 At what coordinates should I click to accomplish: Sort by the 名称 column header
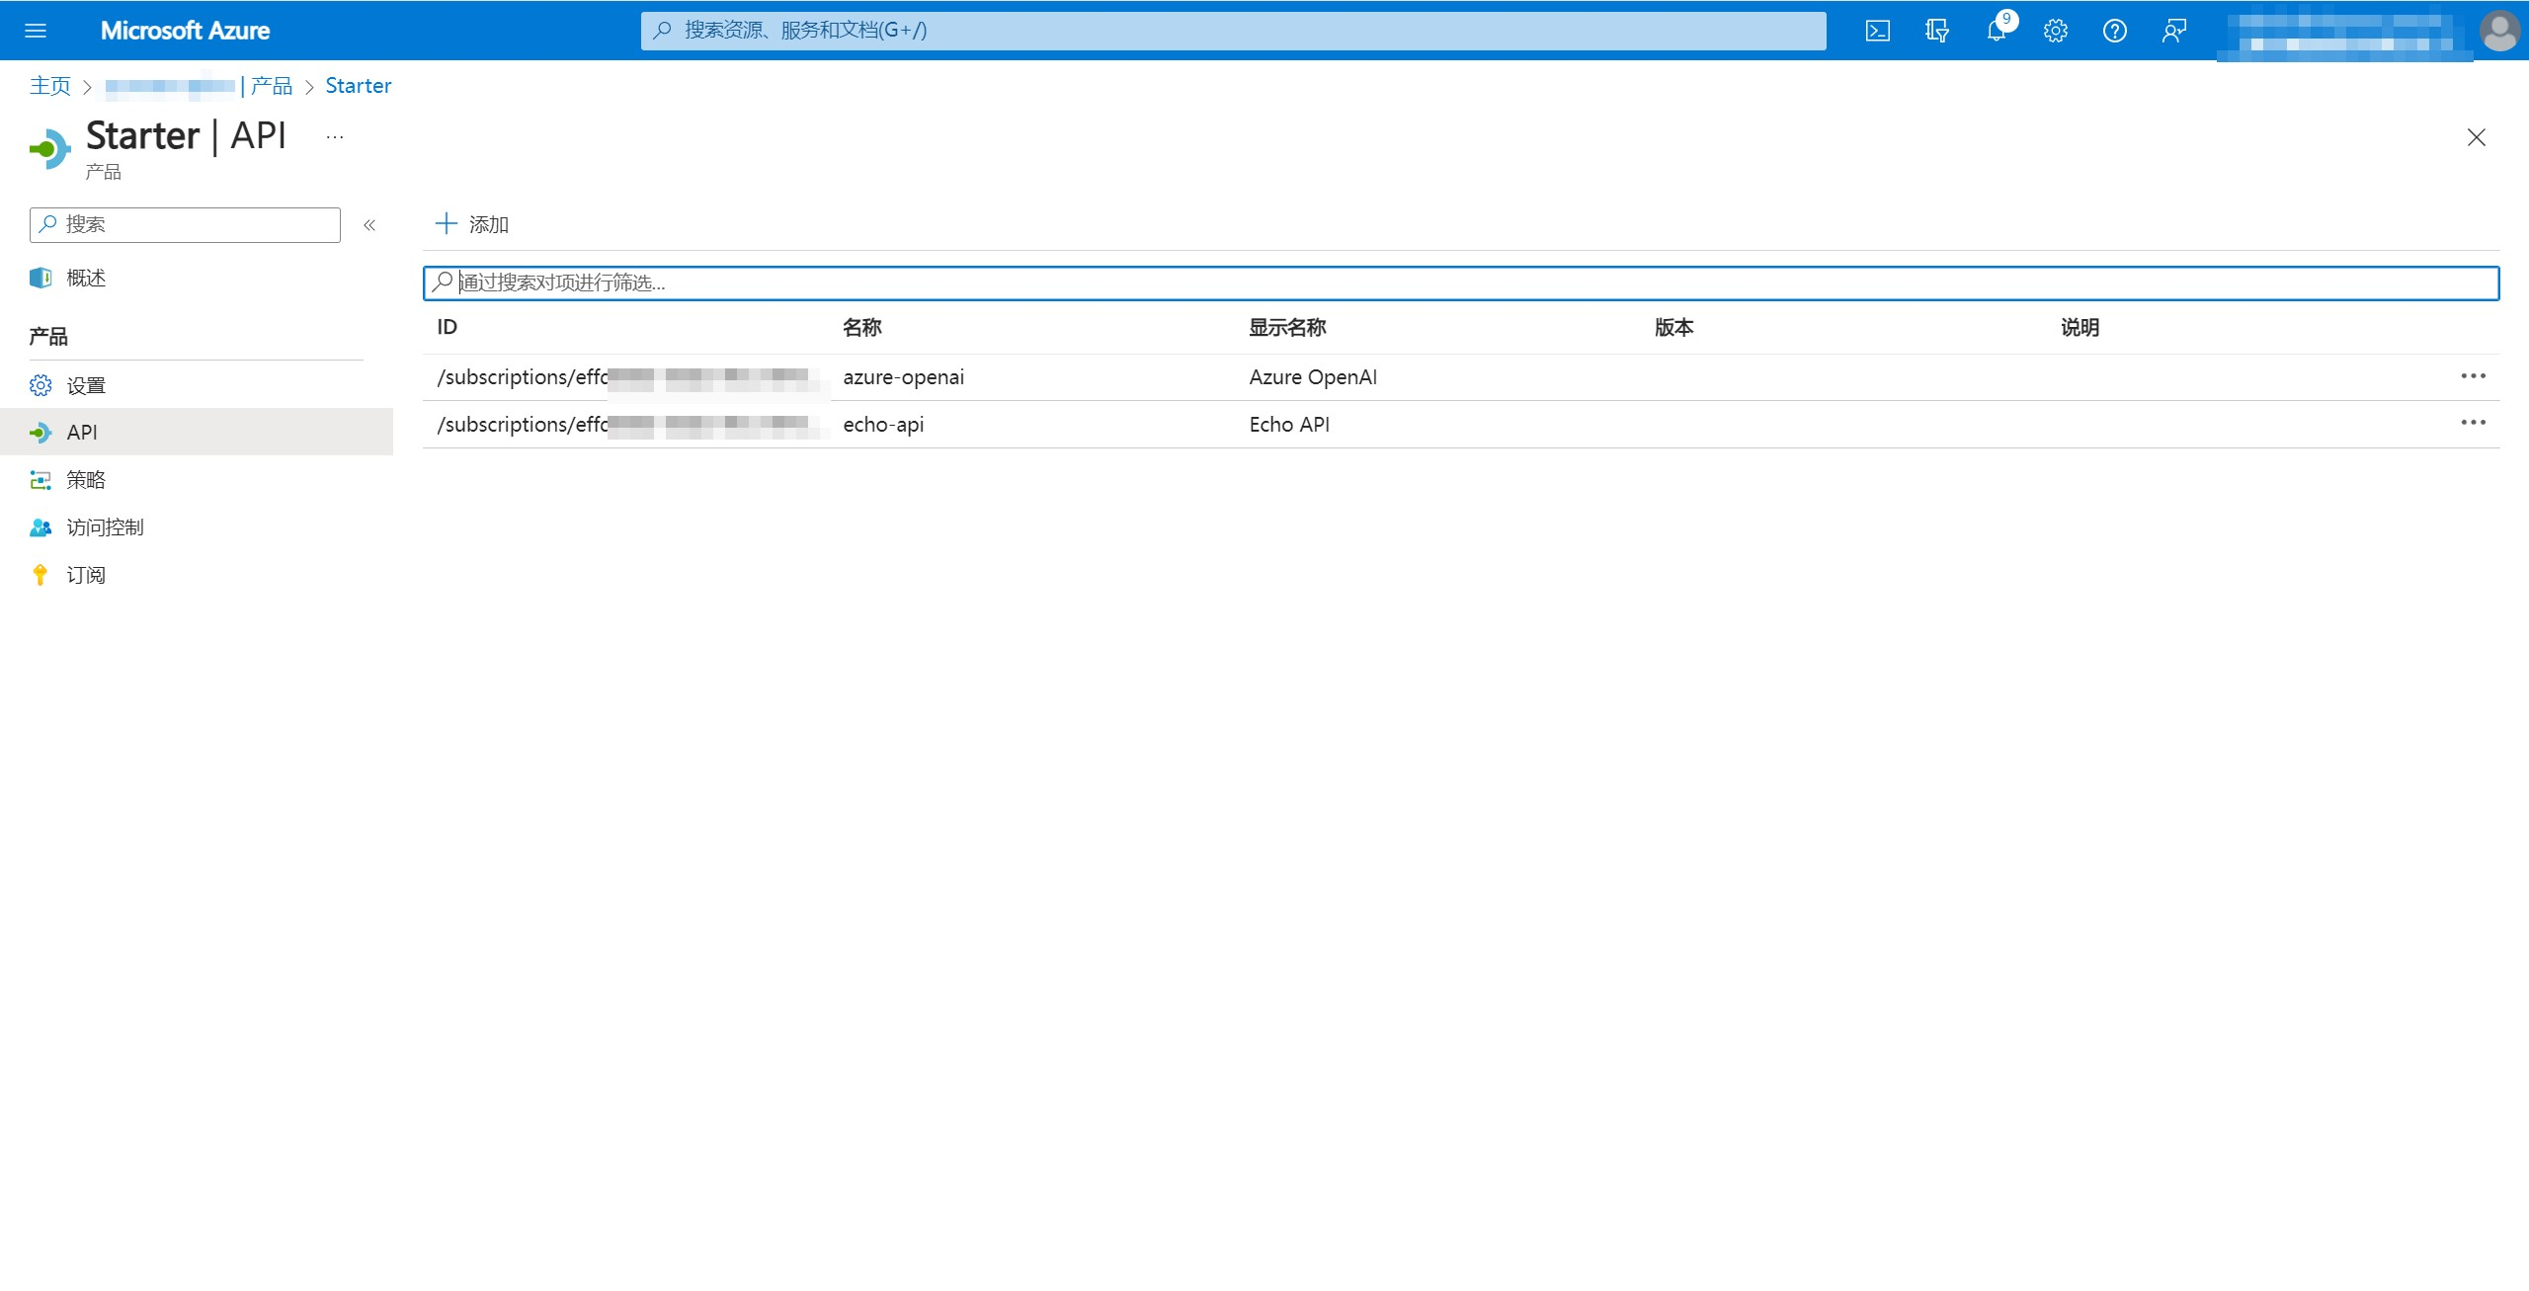click(862, 327)
